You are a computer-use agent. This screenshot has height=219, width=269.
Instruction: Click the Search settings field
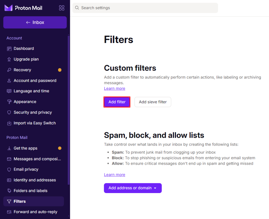[x=145, y=8]
